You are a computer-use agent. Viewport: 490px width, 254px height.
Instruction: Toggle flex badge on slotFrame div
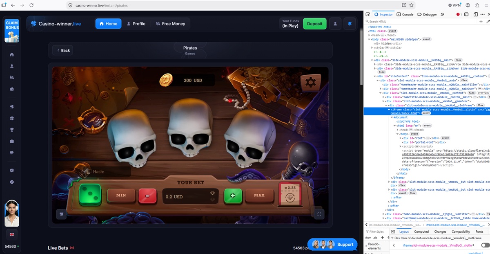pyautogui.click(x=481, y=105)
